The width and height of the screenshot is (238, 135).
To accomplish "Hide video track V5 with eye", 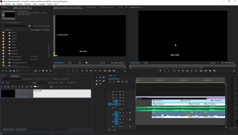I will tap(123, 92).
